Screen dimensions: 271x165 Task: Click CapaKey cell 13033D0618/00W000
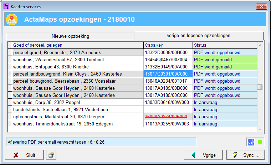coord(168,102)
